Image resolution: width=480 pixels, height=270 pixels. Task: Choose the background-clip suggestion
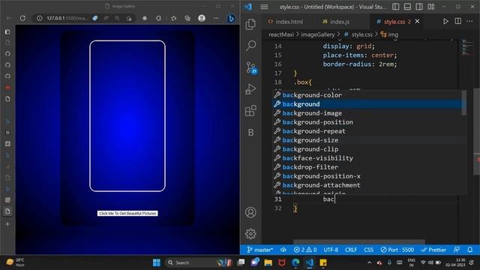(x=367, y=149)
